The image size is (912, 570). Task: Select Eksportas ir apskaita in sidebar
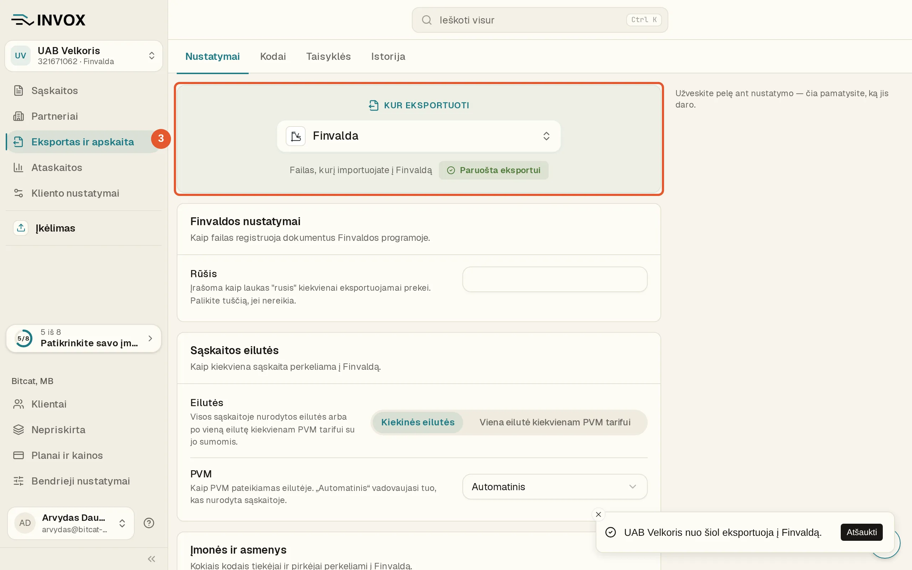(x=84, y=142)
